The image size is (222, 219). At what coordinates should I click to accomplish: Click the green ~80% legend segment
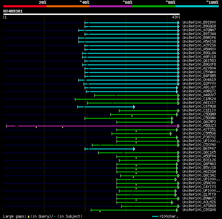click(154, 6)
